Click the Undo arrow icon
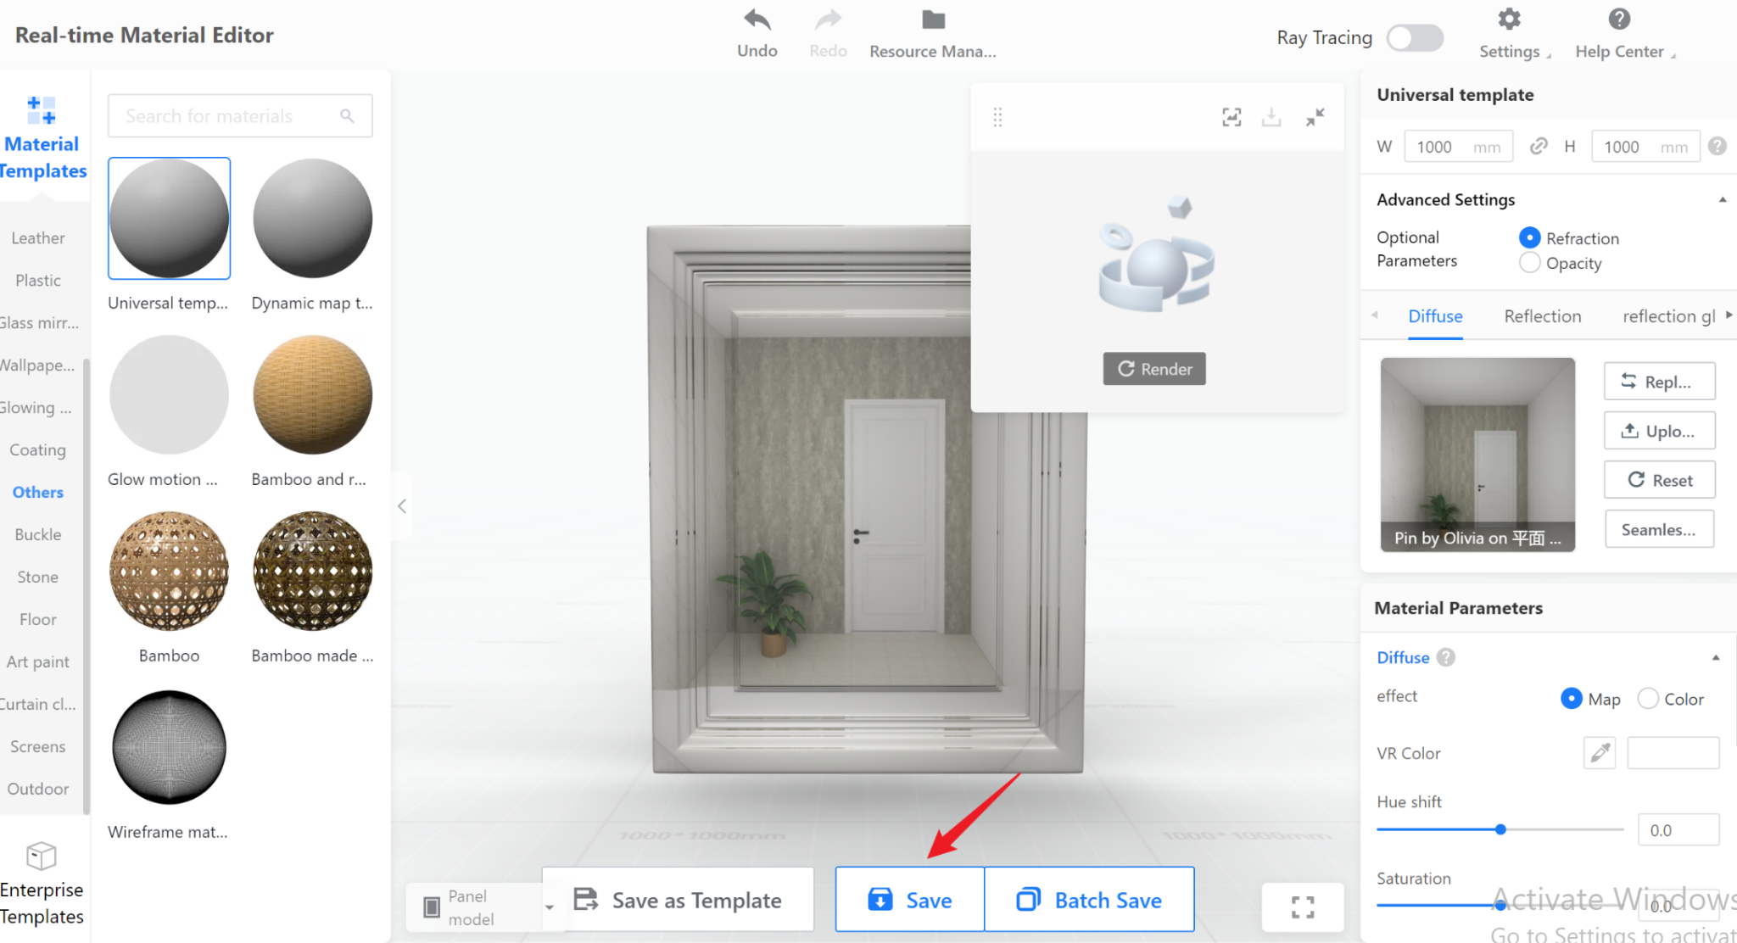Screen dimensions: 1737x943 tap(757, 20)
